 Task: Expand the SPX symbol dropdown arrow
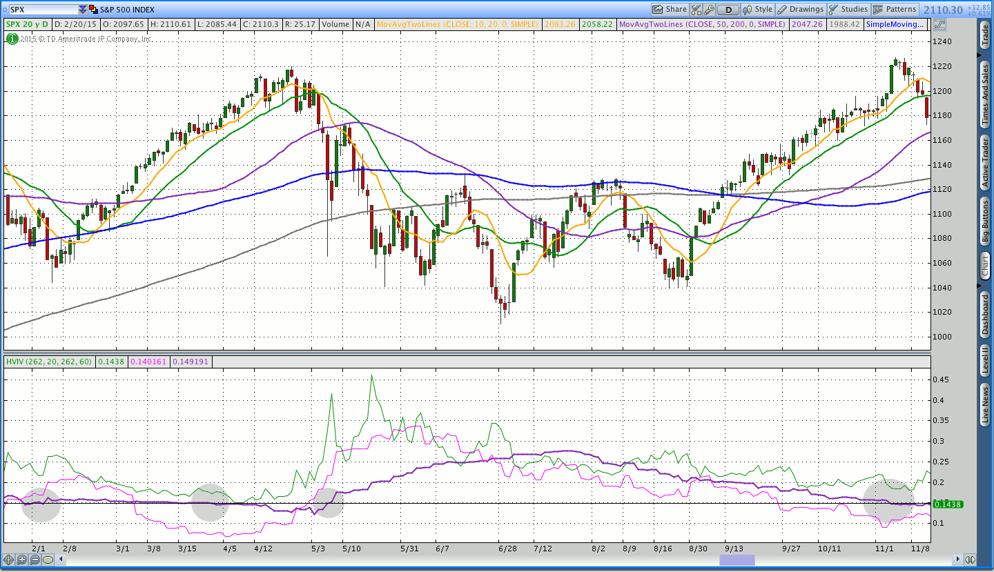pos(83,10)
